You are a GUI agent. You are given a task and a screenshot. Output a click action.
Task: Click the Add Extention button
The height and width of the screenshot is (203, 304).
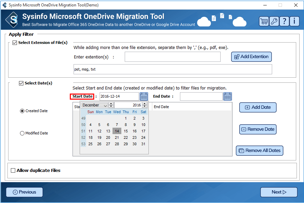pyautogui.click(x=251, y=57)
